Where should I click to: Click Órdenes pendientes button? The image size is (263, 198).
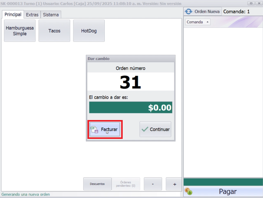point(126,184)
